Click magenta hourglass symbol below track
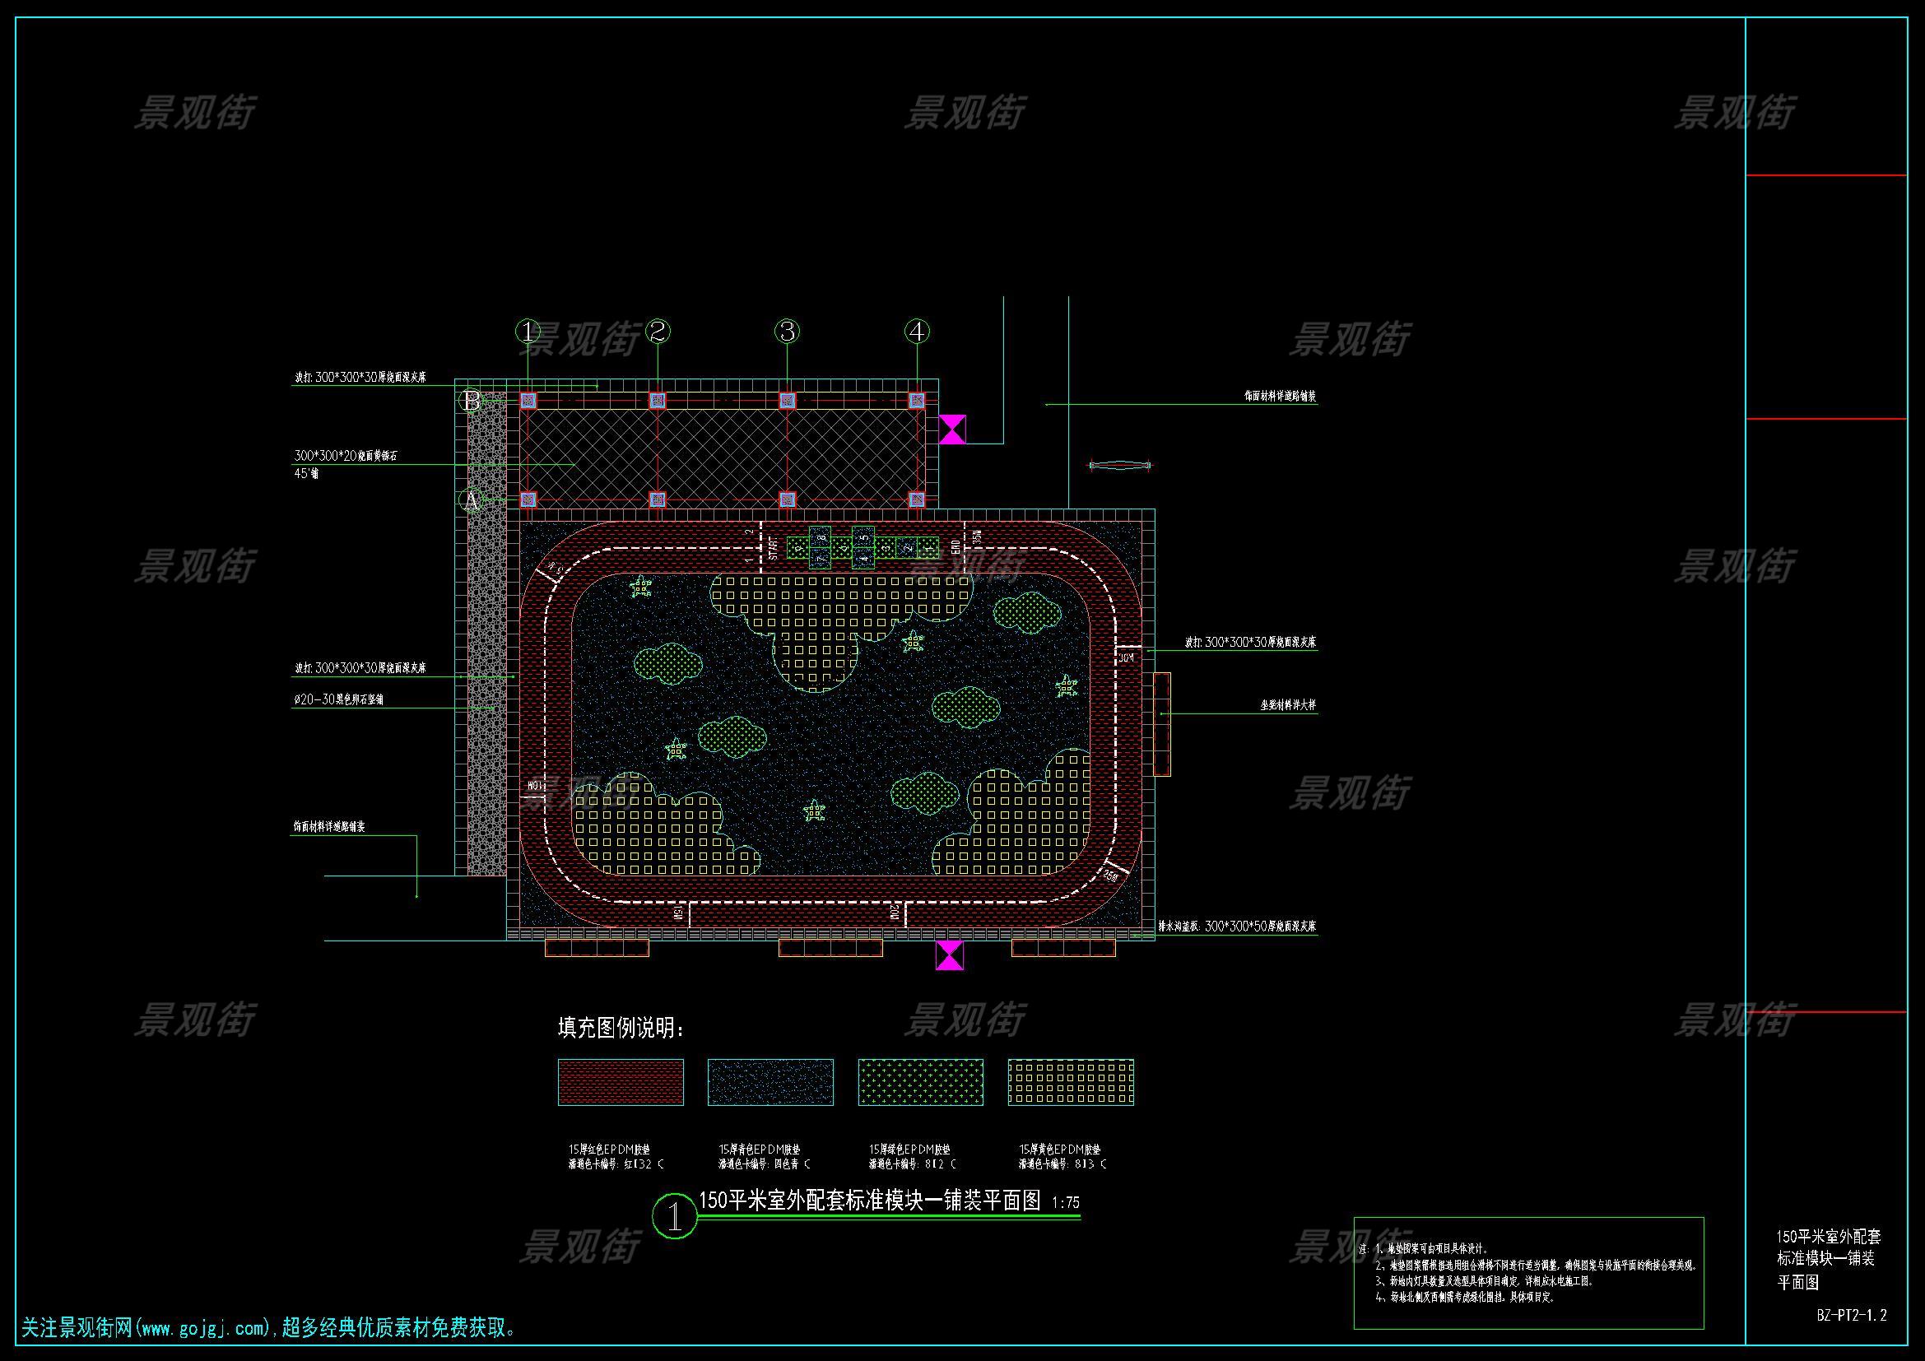The image size is (1925, 1361). point(949,955)
